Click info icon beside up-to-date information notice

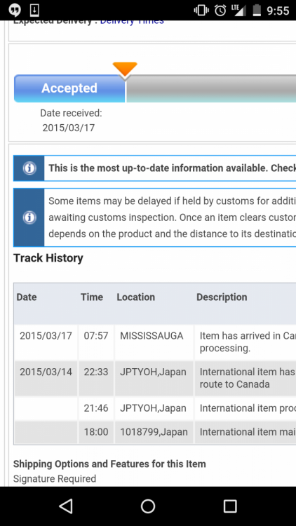[29, 168]
